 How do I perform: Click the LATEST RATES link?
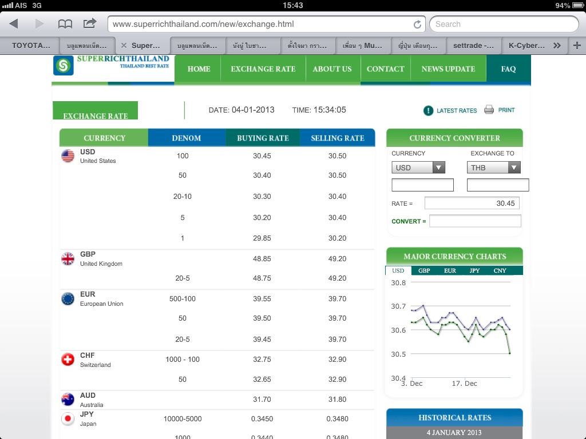coord(457,110)
